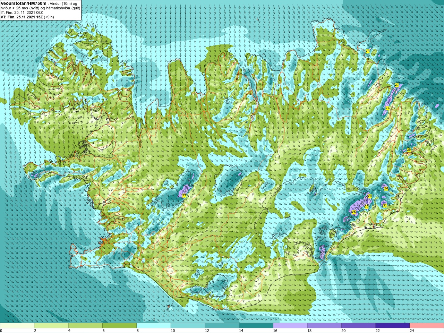The width and height of the screenshot is (444, 333).
Task: Click the olive green 6–8 m/s legend swatch
Action: coord(120,326)
